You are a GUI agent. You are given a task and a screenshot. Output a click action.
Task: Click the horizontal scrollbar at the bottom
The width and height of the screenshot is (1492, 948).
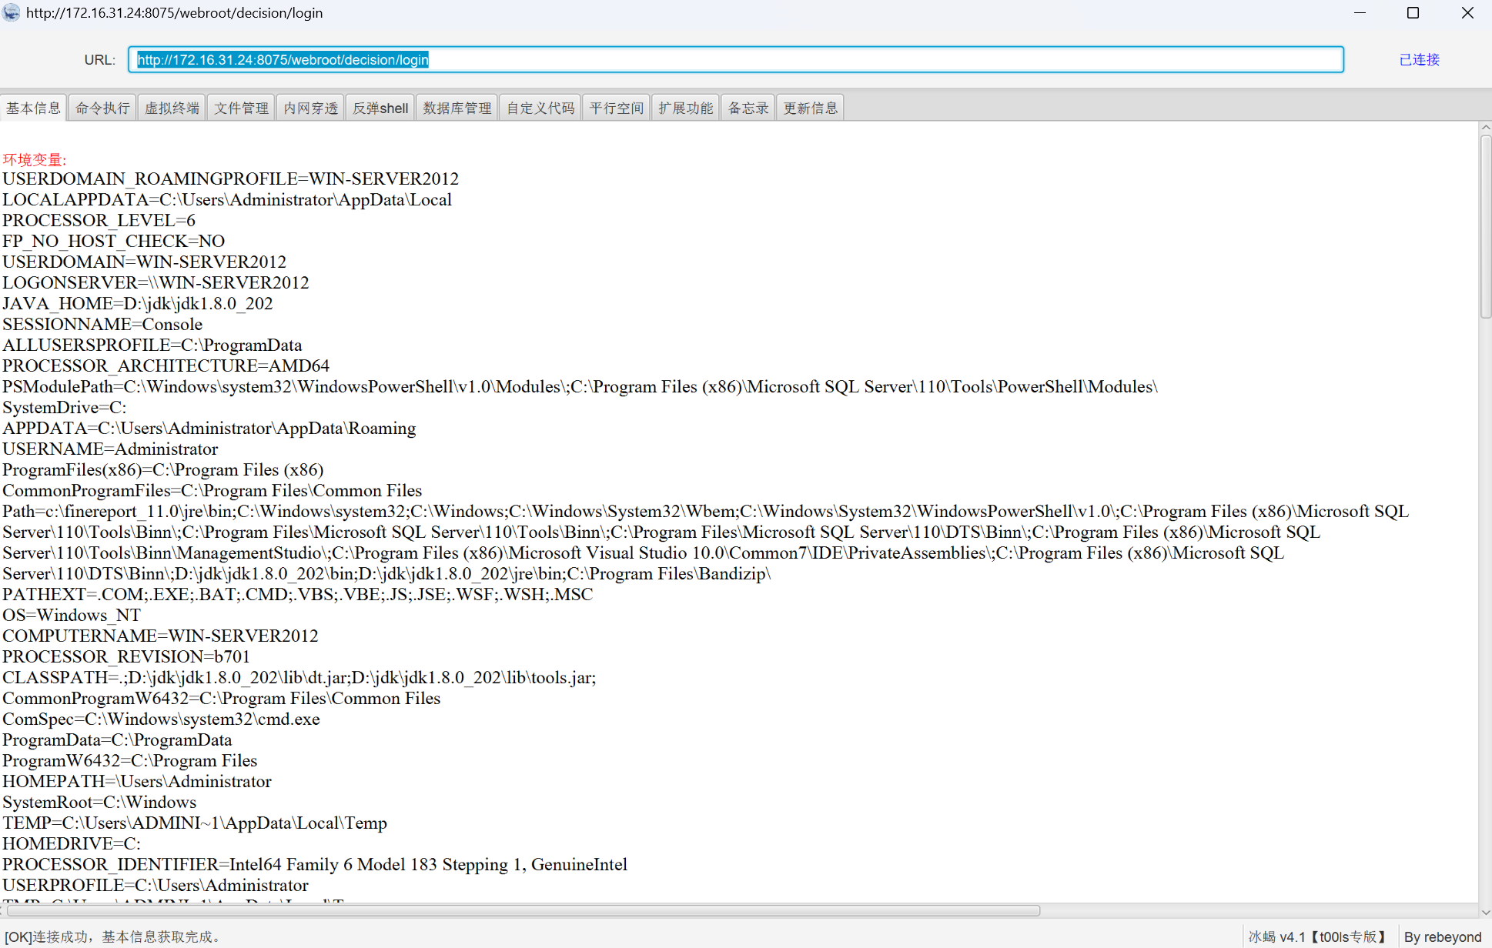click(524, 910)
